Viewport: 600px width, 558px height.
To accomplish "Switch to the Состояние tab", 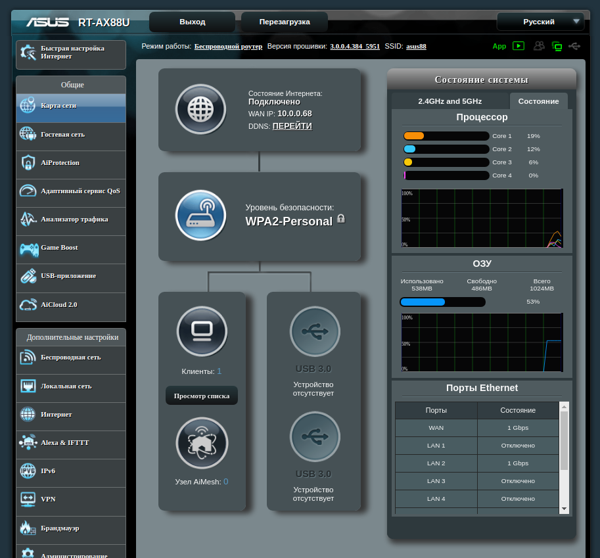I will [x=538, y=101].
